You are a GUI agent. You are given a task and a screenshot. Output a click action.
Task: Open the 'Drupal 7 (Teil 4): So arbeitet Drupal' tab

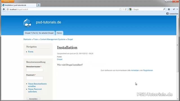click(39, 33)
